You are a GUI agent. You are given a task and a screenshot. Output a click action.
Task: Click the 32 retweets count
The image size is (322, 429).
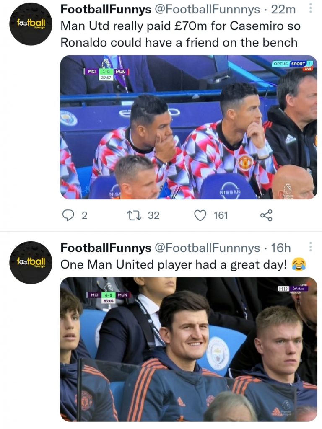pos(154,215)
